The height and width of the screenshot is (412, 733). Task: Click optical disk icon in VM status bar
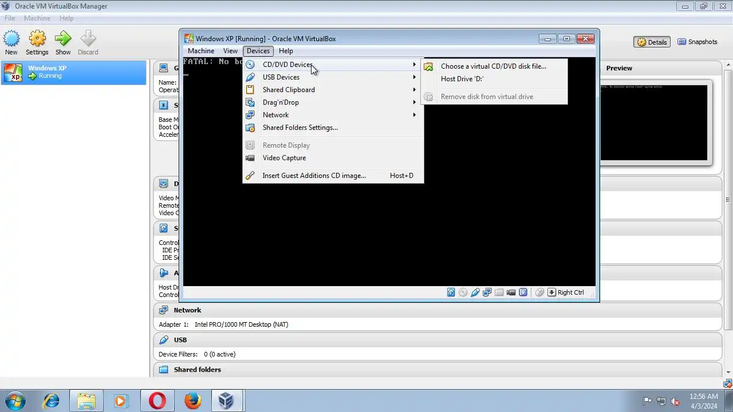tap(463, 292)
